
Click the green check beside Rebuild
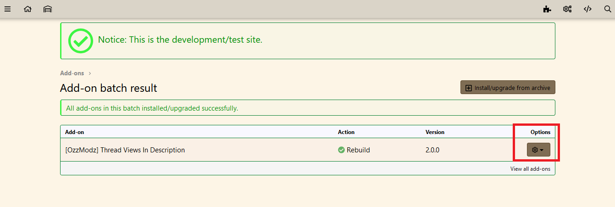click(341, 150)
